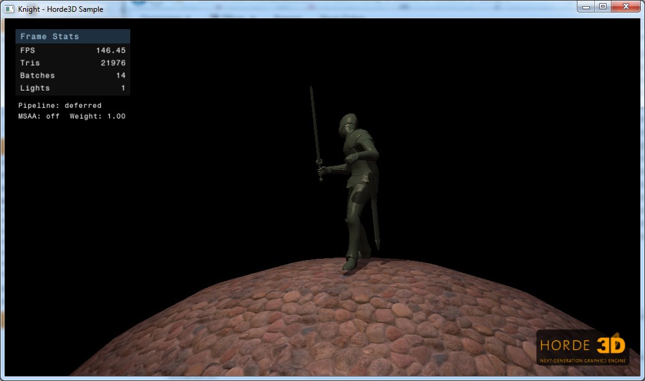Click the Lights value 1
The height and width of the screenshot is (381, 645).
pyautogui.click(x=123, y=88)
